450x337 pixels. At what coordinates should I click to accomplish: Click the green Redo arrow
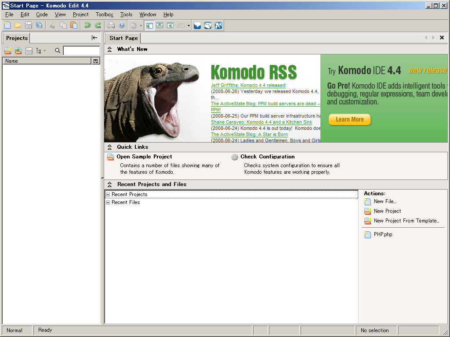[98, 25]
